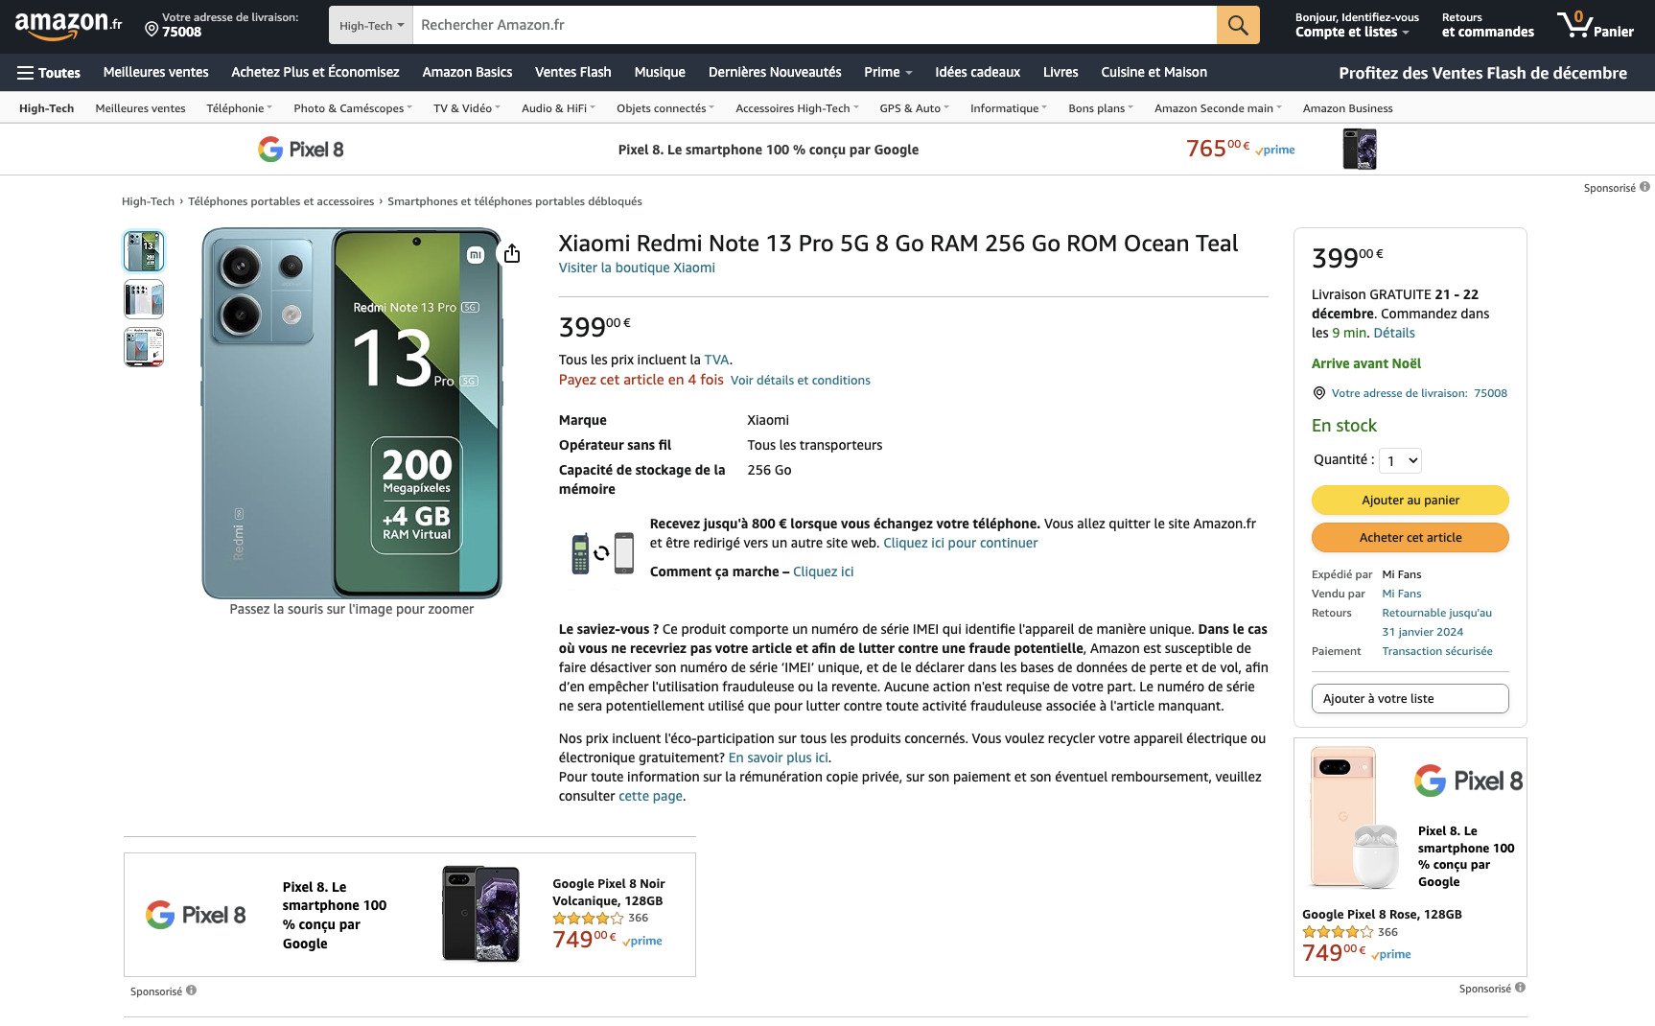Click Ajouter à votre liste button

(1410, 699)
